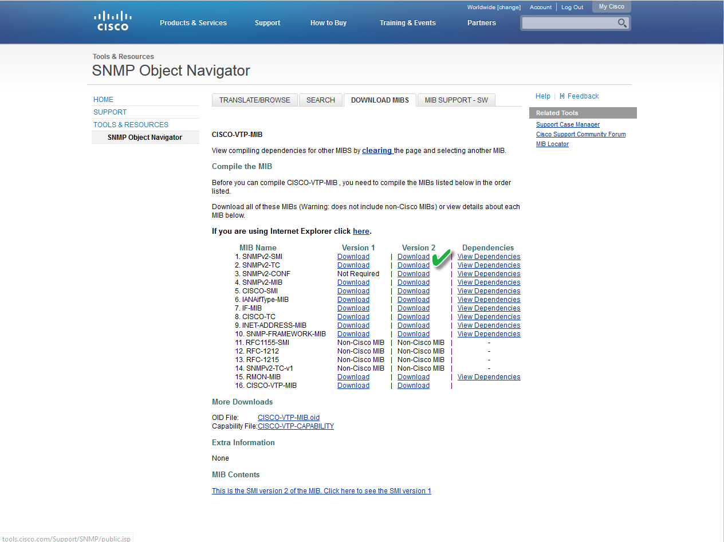
Task: Download Version 1 of SNMPv2-SMI
Action: coord(353,257)
